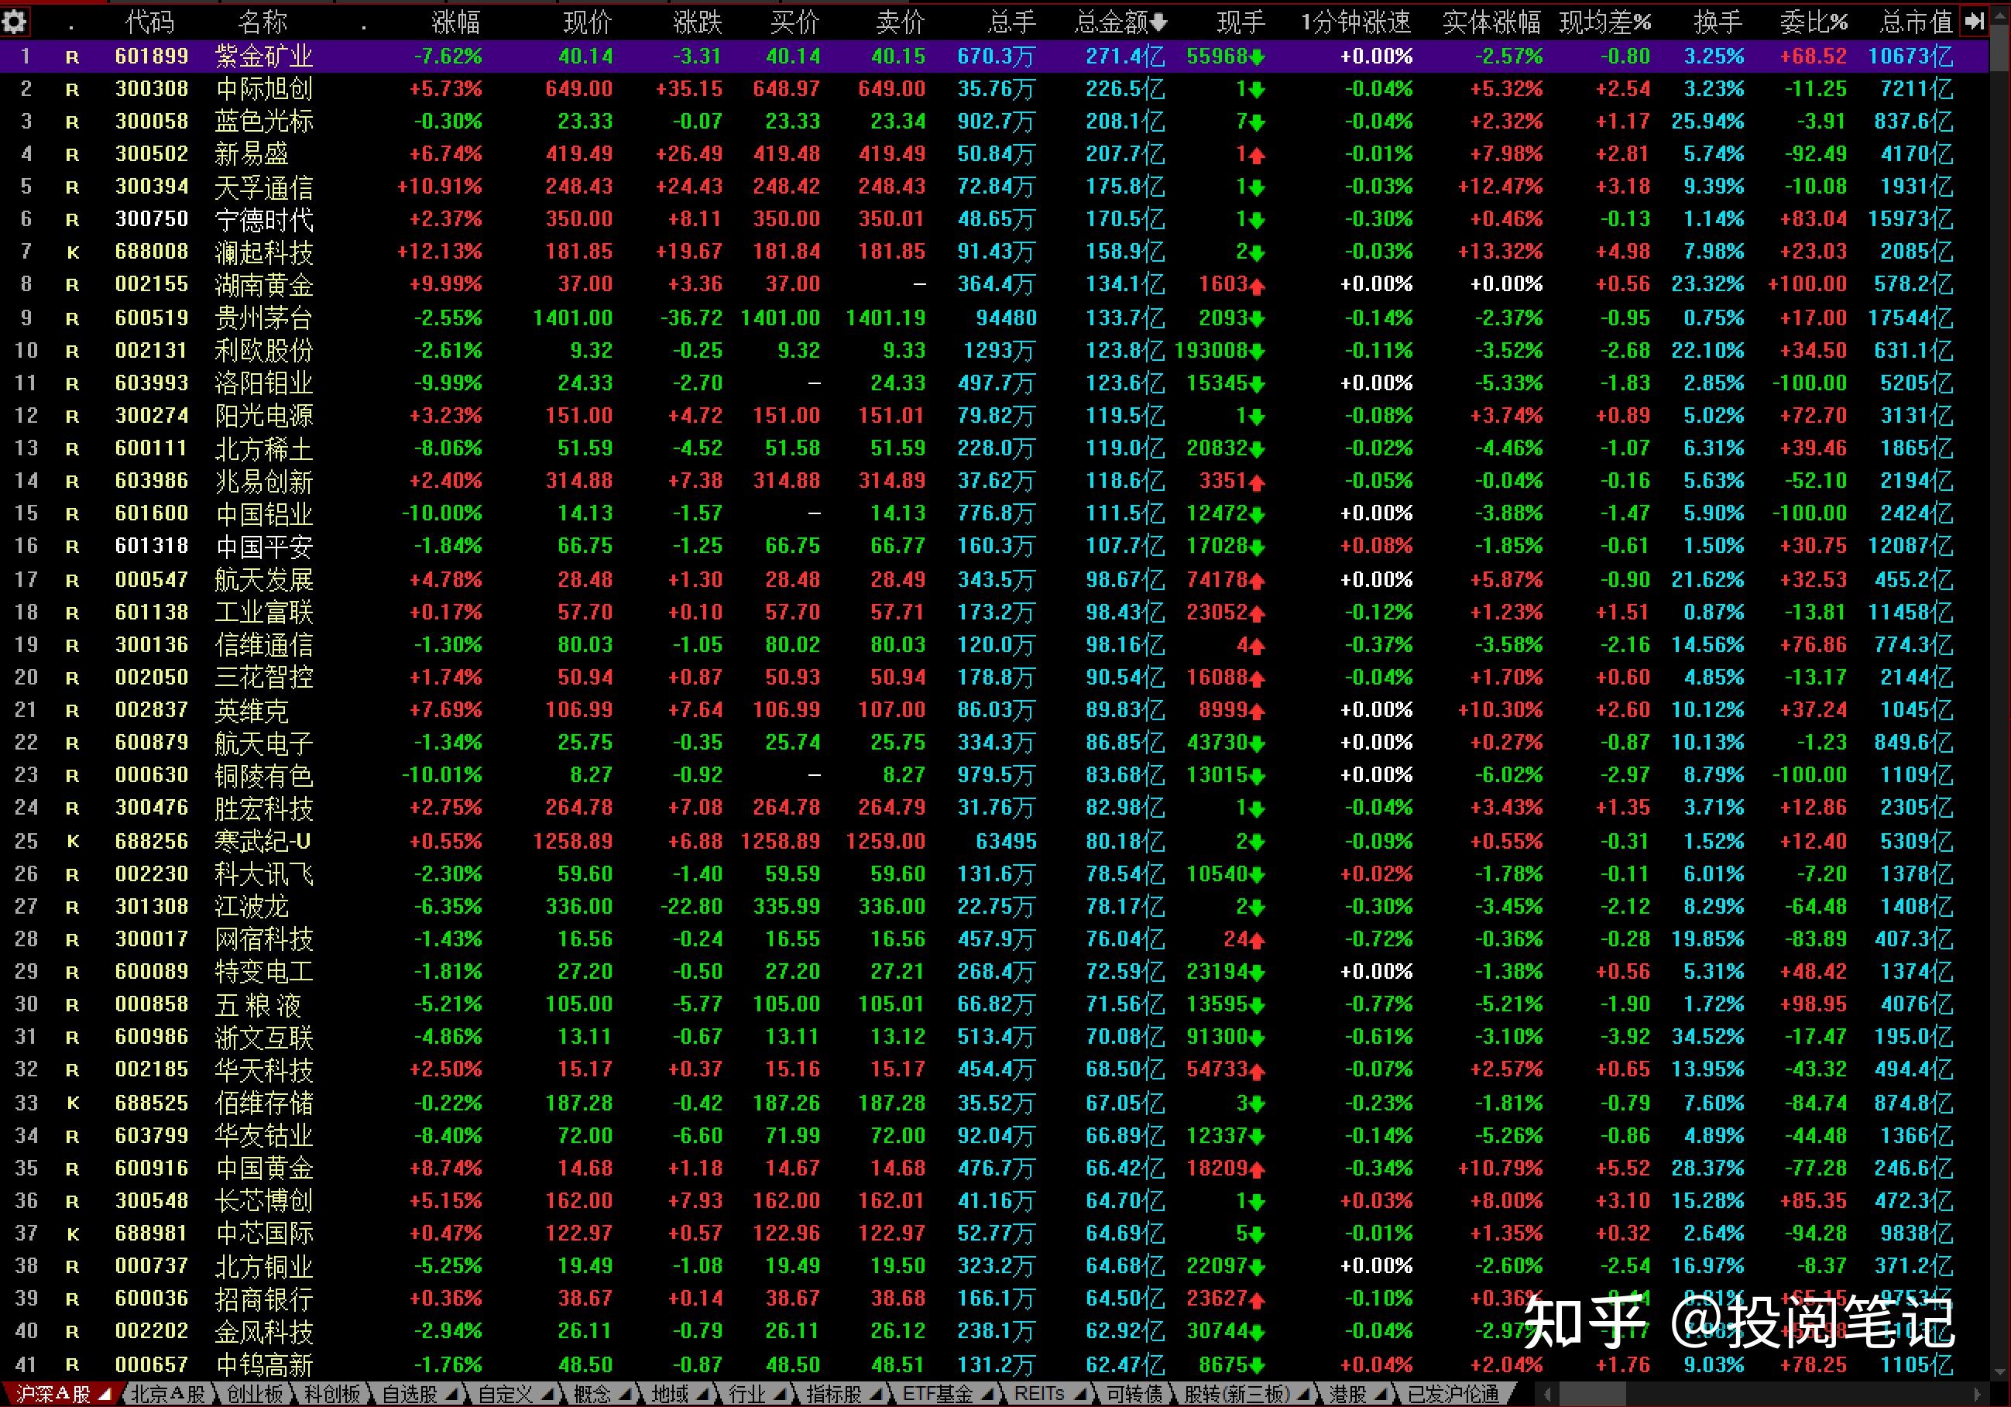Switch to the 科创板 tab
Screen dimensions: 2011x1407
332,1394
